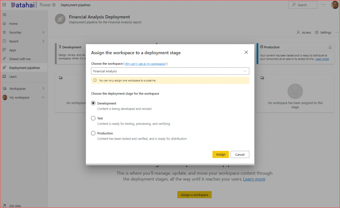
Task: Click 'Why can't I see all my workspaces?' link
Action: [x=145, y=64]
